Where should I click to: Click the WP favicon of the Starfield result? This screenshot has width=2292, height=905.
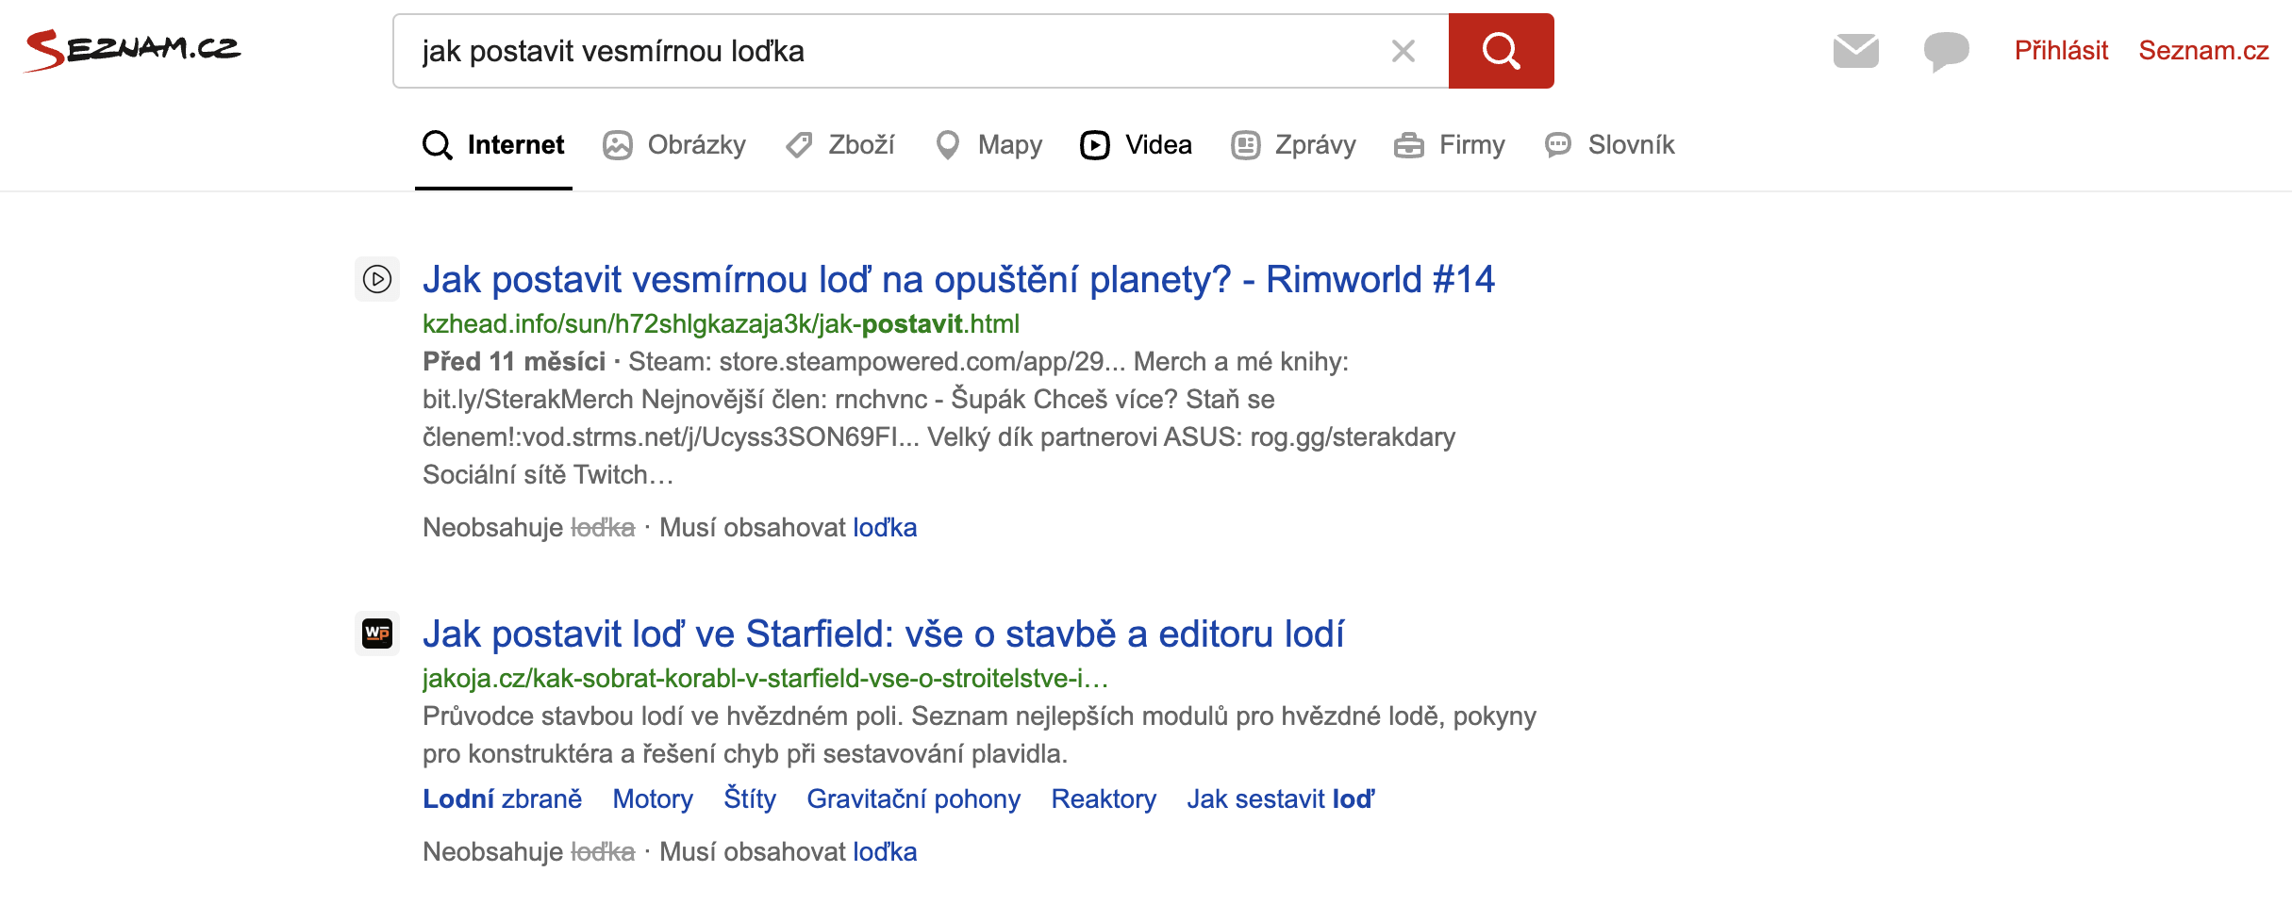377,633
